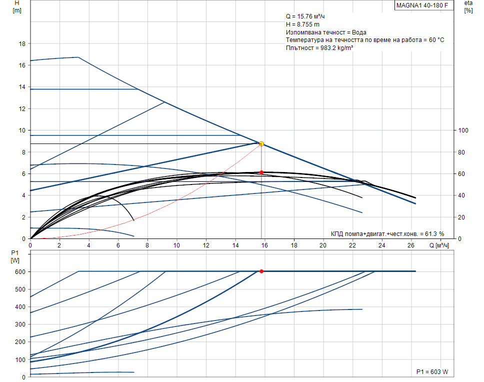Click the 26 tick on Q axis
Image resolution: width=484 pixels, height=382 pixels.
point(411,245)
